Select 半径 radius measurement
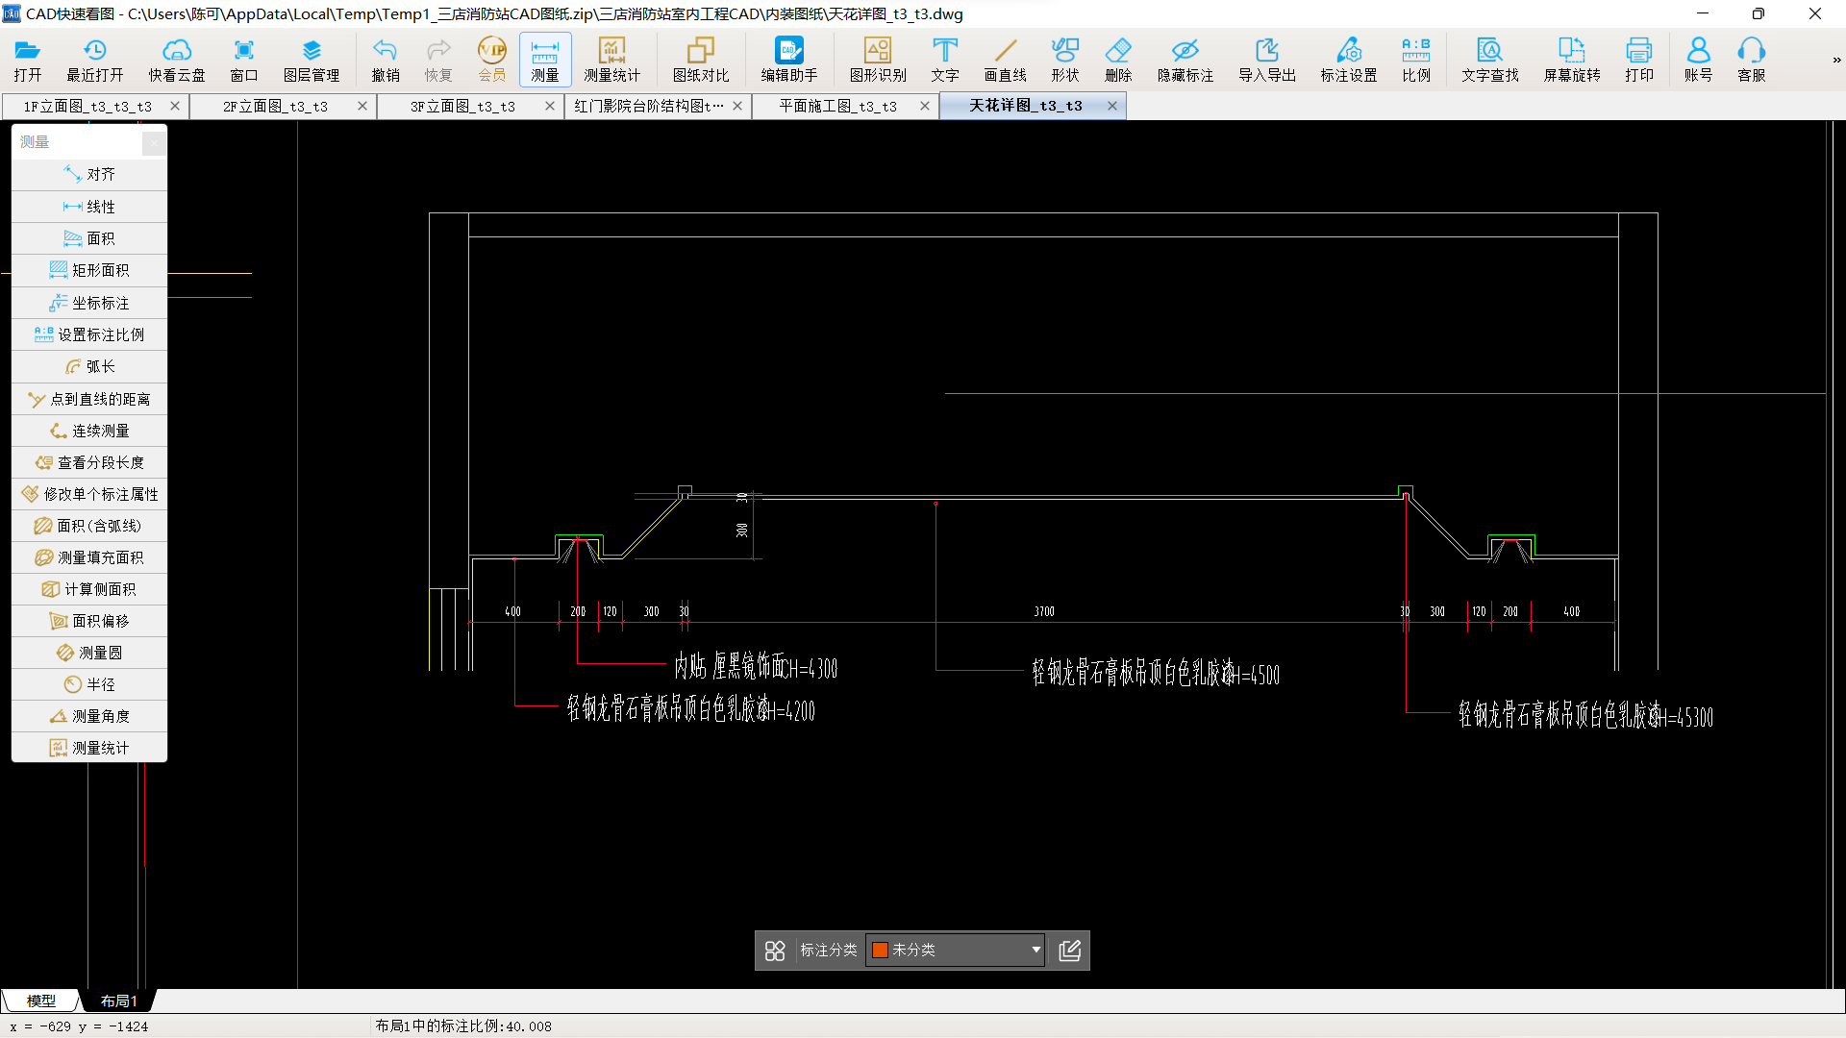Screen dimensions: 1846x1038 [89, 684]
